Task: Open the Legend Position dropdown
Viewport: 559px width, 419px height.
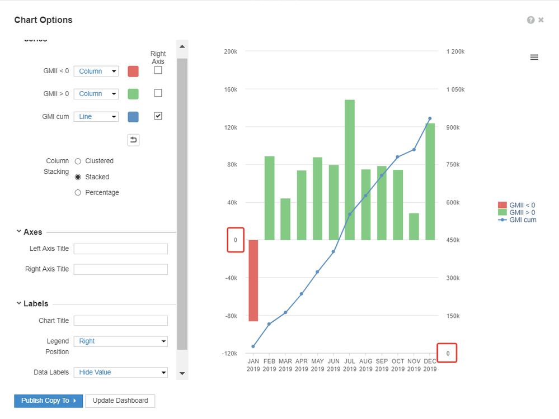Action: [121, 341]
